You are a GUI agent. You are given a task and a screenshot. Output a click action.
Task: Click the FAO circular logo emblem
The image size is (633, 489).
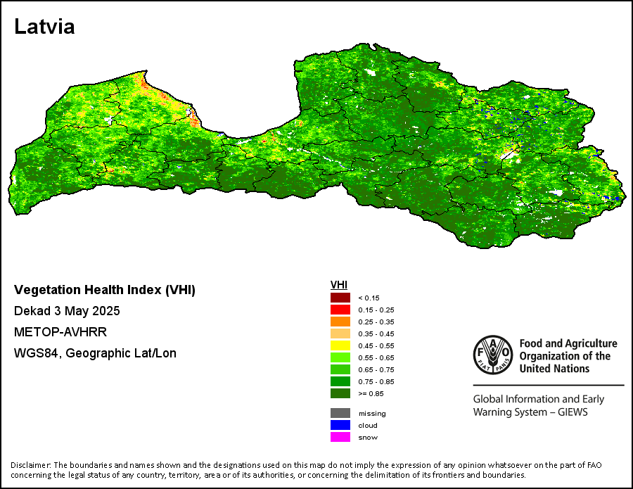[493, 355]
